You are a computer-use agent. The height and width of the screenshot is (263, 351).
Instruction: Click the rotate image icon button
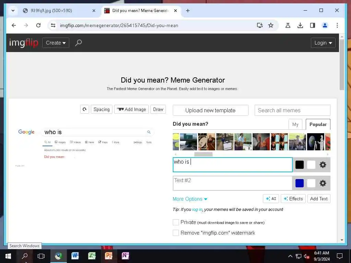click(x=85, y=109)
